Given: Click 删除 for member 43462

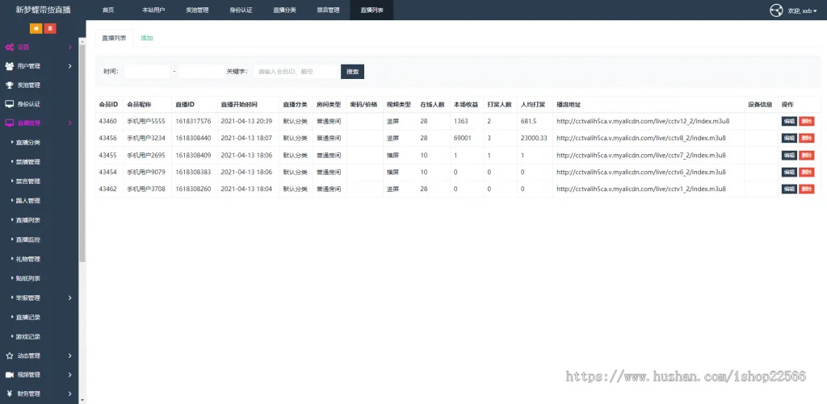Looking at the screenshot, I should 807,189.
